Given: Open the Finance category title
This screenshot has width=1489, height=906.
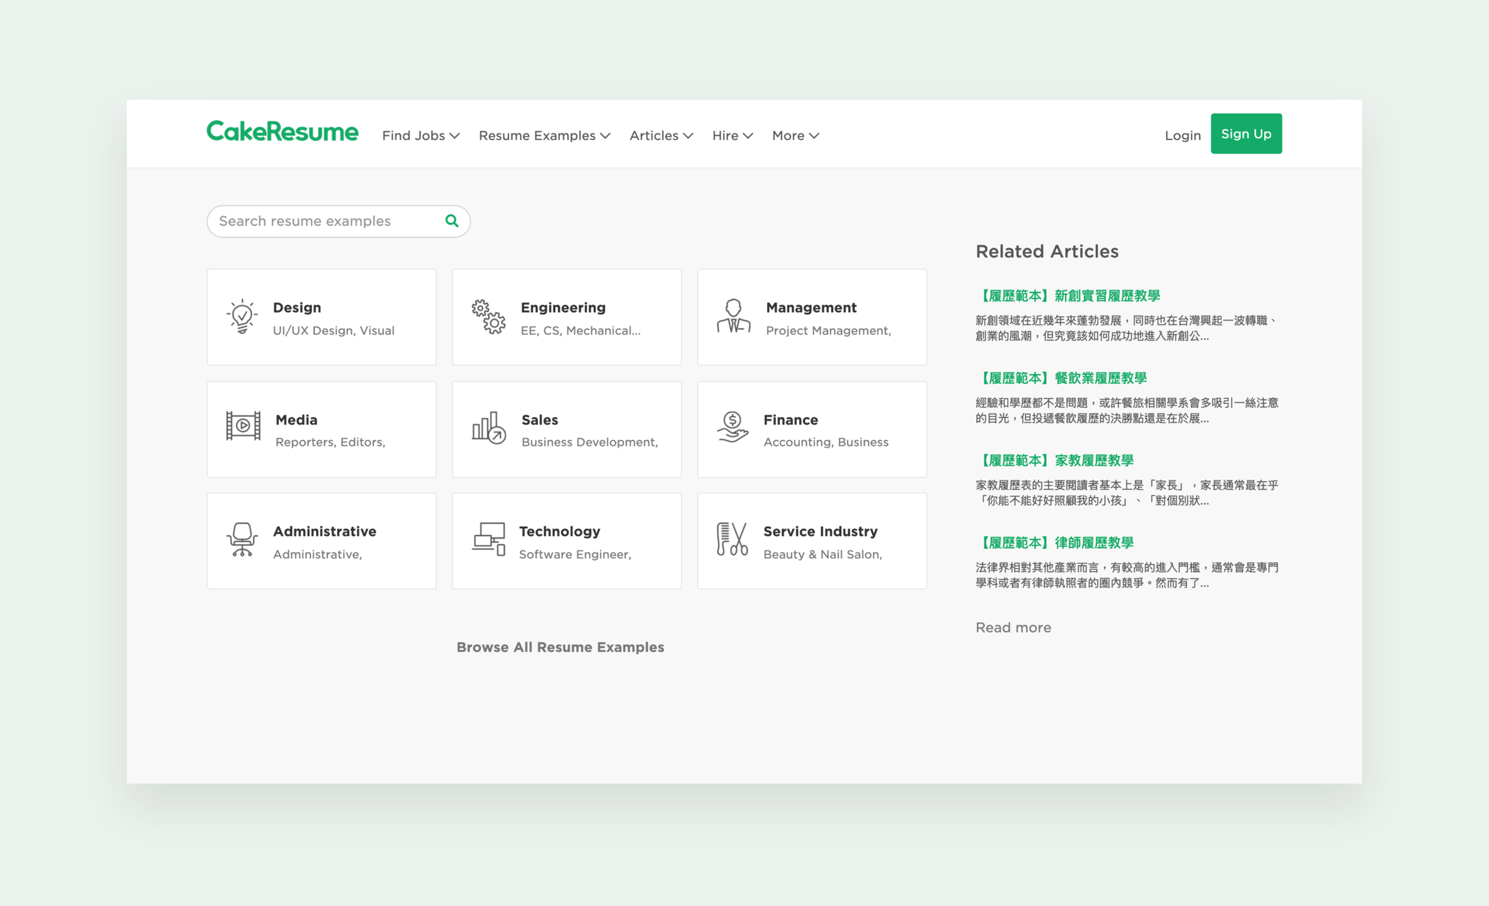Looking at the screenshot, I should point(790,420).
